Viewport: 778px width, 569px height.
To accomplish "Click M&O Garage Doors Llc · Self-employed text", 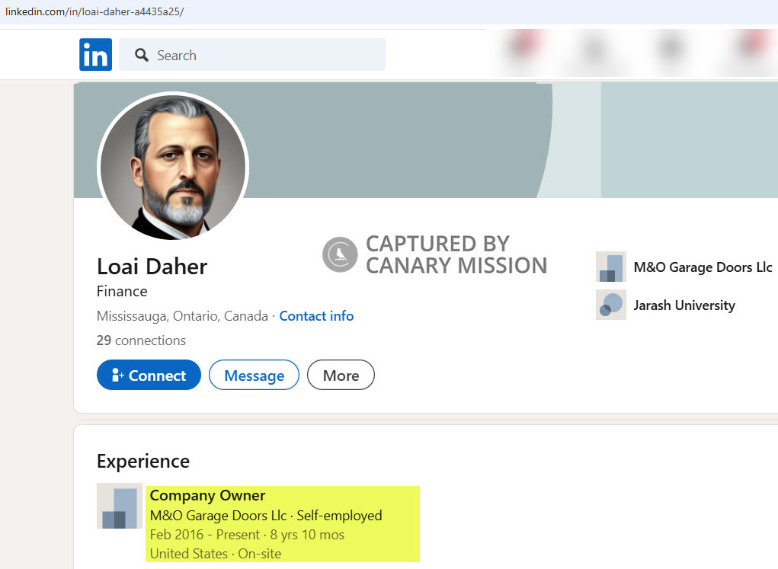I will point(266,516).
